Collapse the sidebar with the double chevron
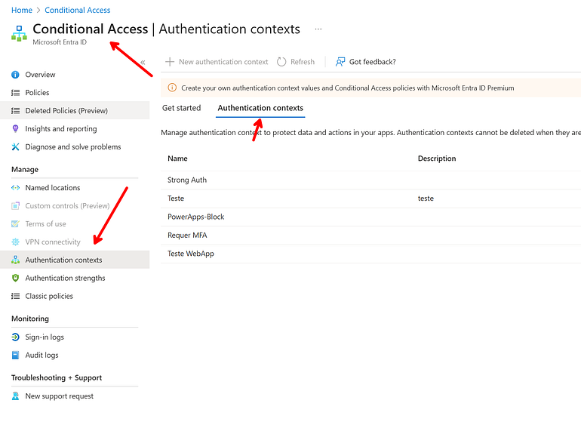Screen dimensions: 581x428 [143, 62]
